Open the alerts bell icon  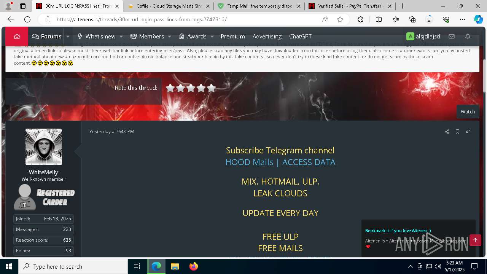pos(468,37)
